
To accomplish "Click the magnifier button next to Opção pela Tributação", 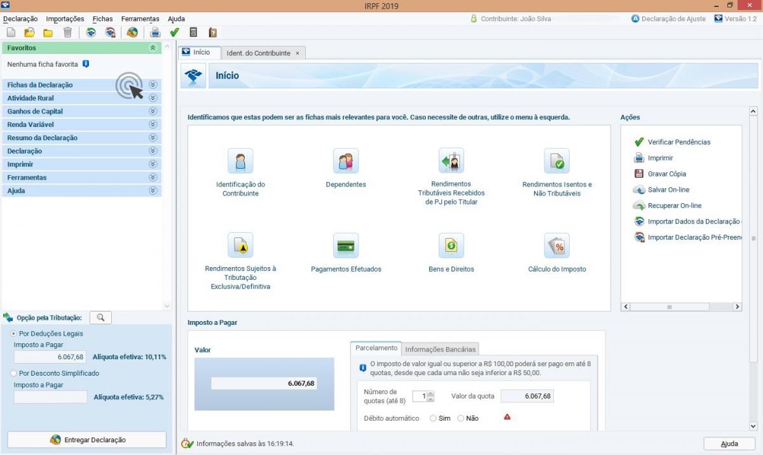I will [100, 317].
